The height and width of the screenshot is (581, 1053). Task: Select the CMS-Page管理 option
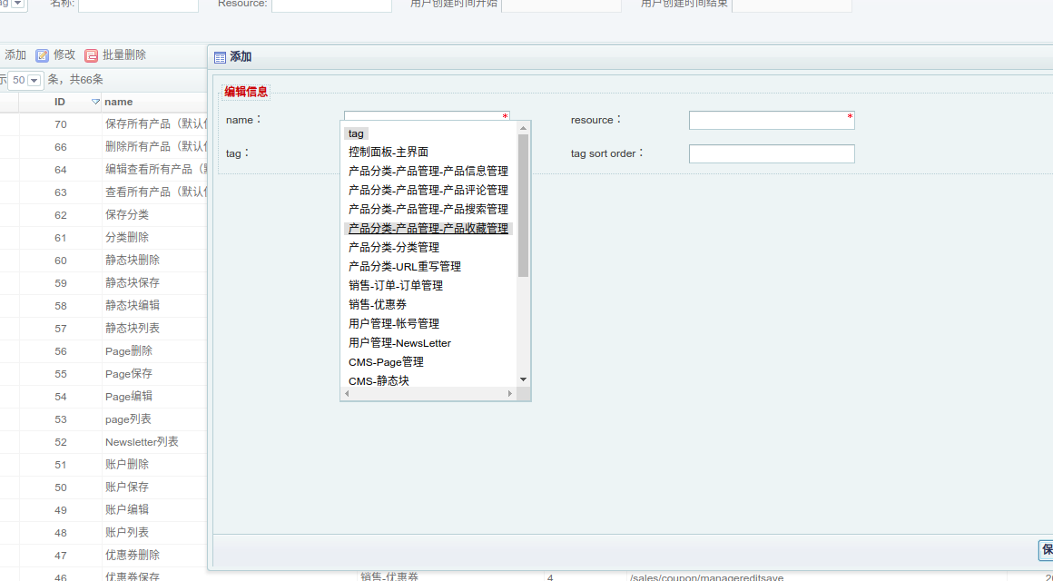click(386, 362)
